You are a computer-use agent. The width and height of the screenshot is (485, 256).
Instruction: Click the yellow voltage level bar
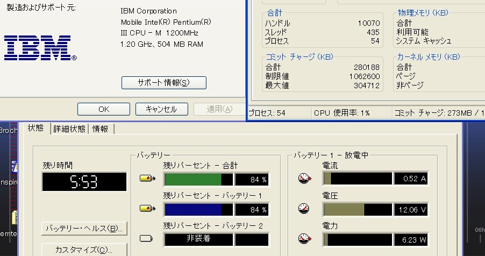point(357,210)
